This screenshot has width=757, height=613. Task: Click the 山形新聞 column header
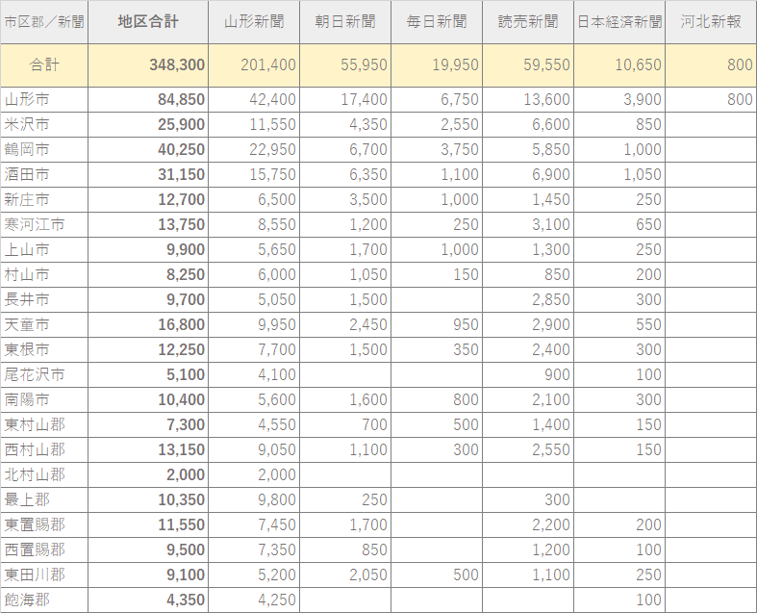click(254, 22)
